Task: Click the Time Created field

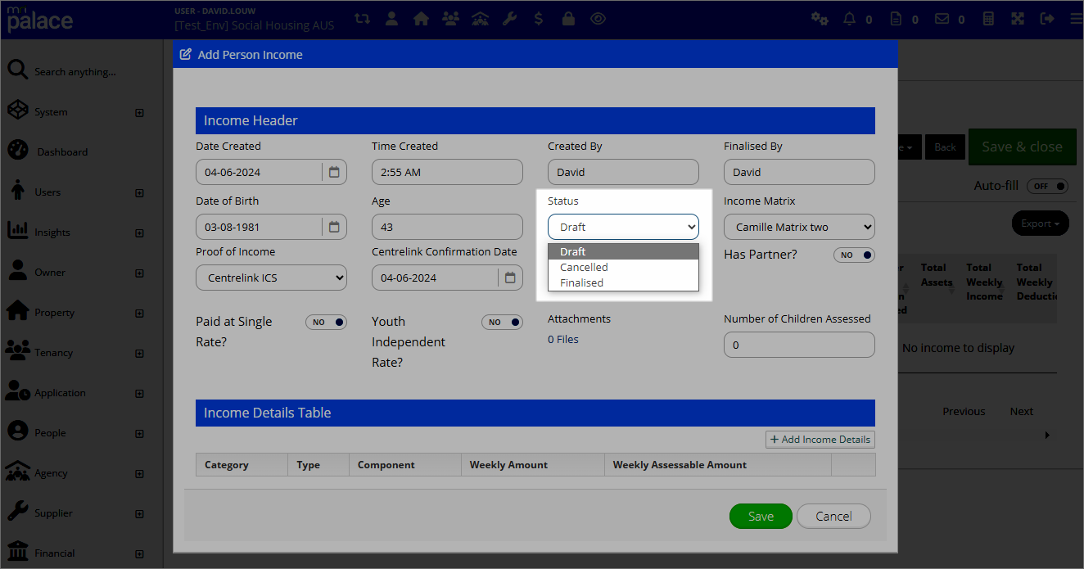Action: tap(447, 172)
